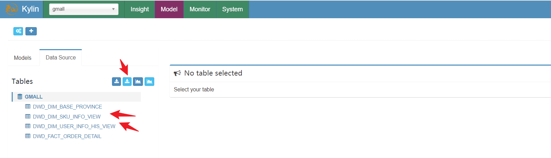Click the GMALL database icon

(20, 97)
